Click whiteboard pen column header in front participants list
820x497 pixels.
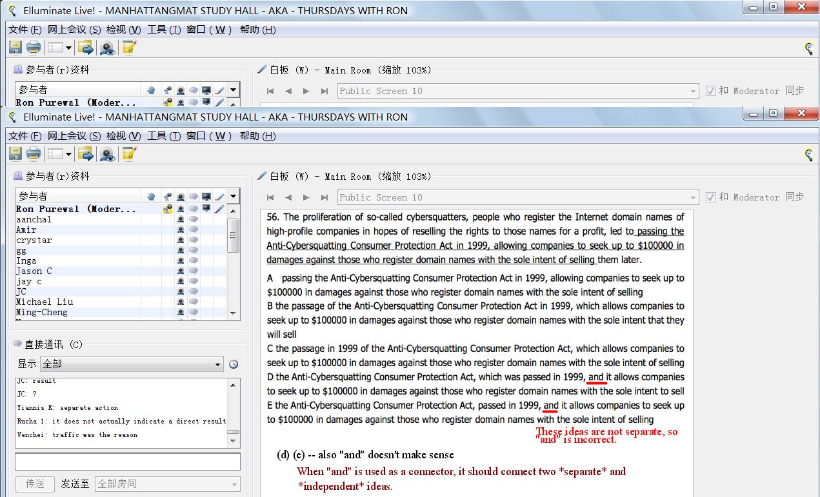coord(219,197)
